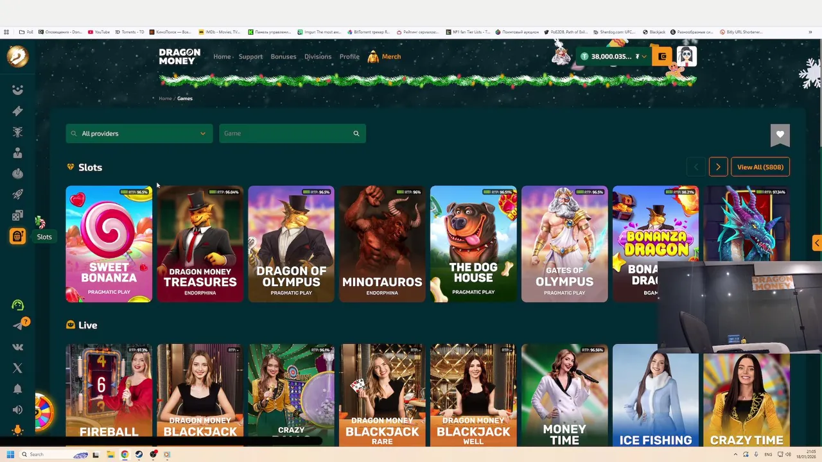Open Dragon Money Treasures slot

pos(200,244)
